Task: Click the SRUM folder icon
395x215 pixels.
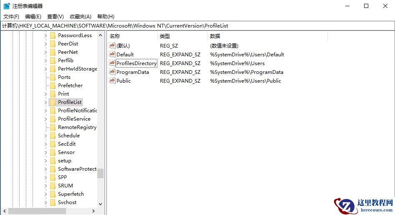Action: 53,185
